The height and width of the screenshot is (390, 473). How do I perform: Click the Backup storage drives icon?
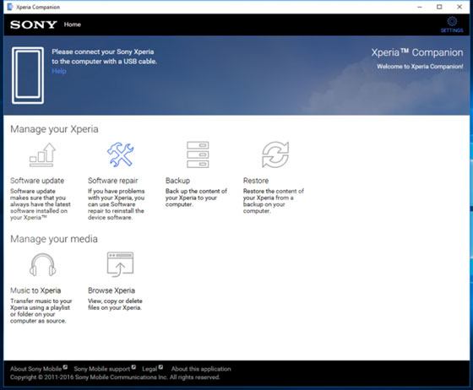pos(198,154)
